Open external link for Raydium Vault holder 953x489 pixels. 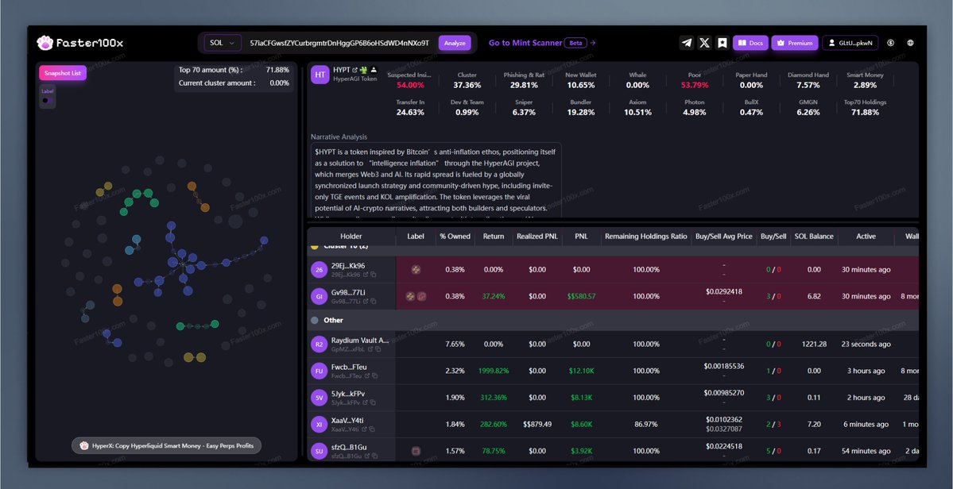pos(370,349)
